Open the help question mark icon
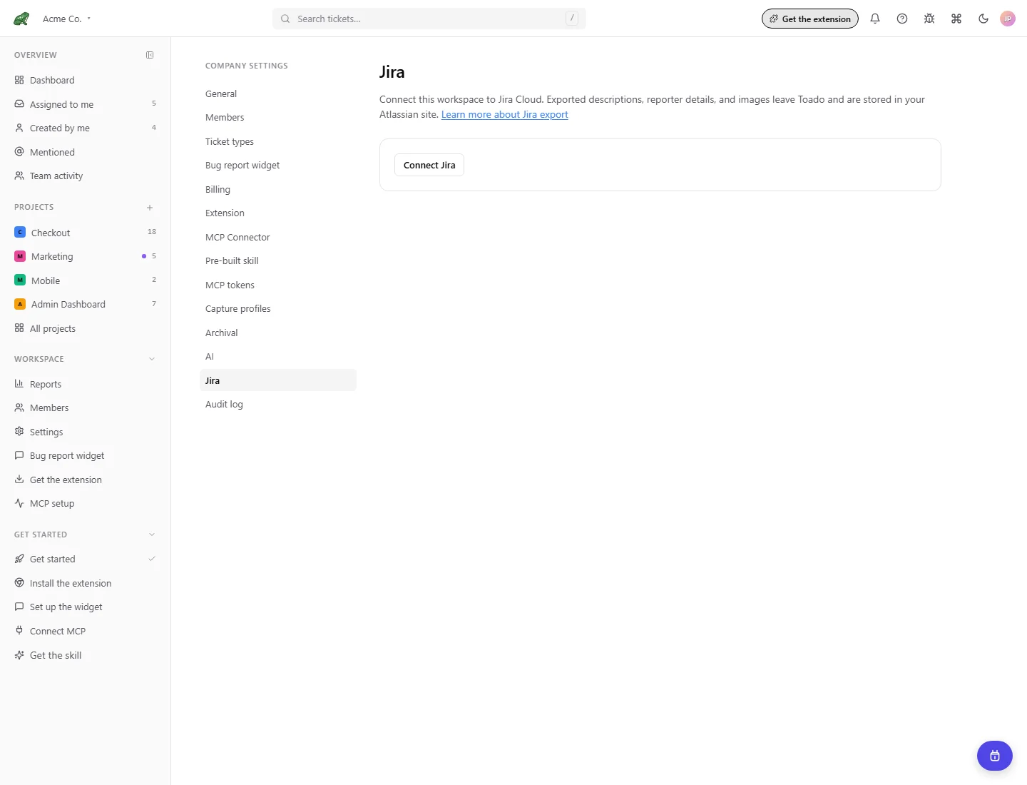The width and height of the screenshot is (1027, 785). click(902, 19)
